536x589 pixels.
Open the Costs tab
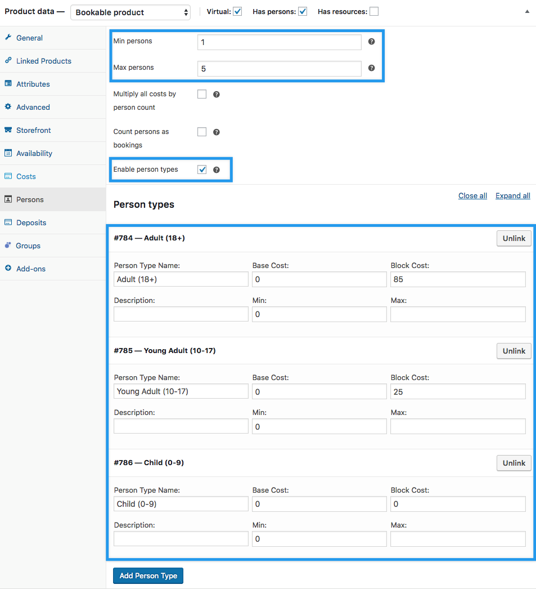point(26,176)
